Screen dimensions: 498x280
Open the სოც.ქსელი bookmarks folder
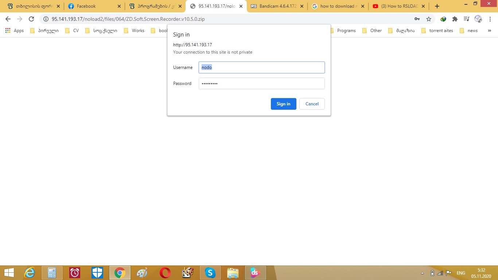[x=101, y=31]
